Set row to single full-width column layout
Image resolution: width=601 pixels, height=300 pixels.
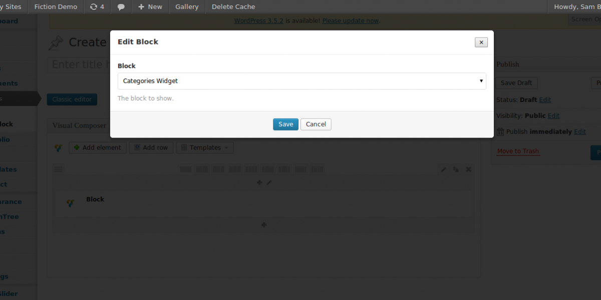(x=186, y=169)
